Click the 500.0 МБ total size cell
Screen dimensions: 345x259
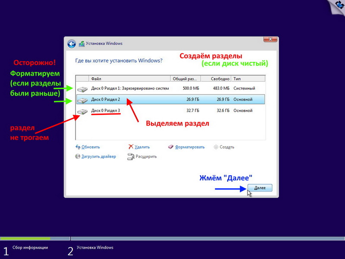click(x=191, y=88)
